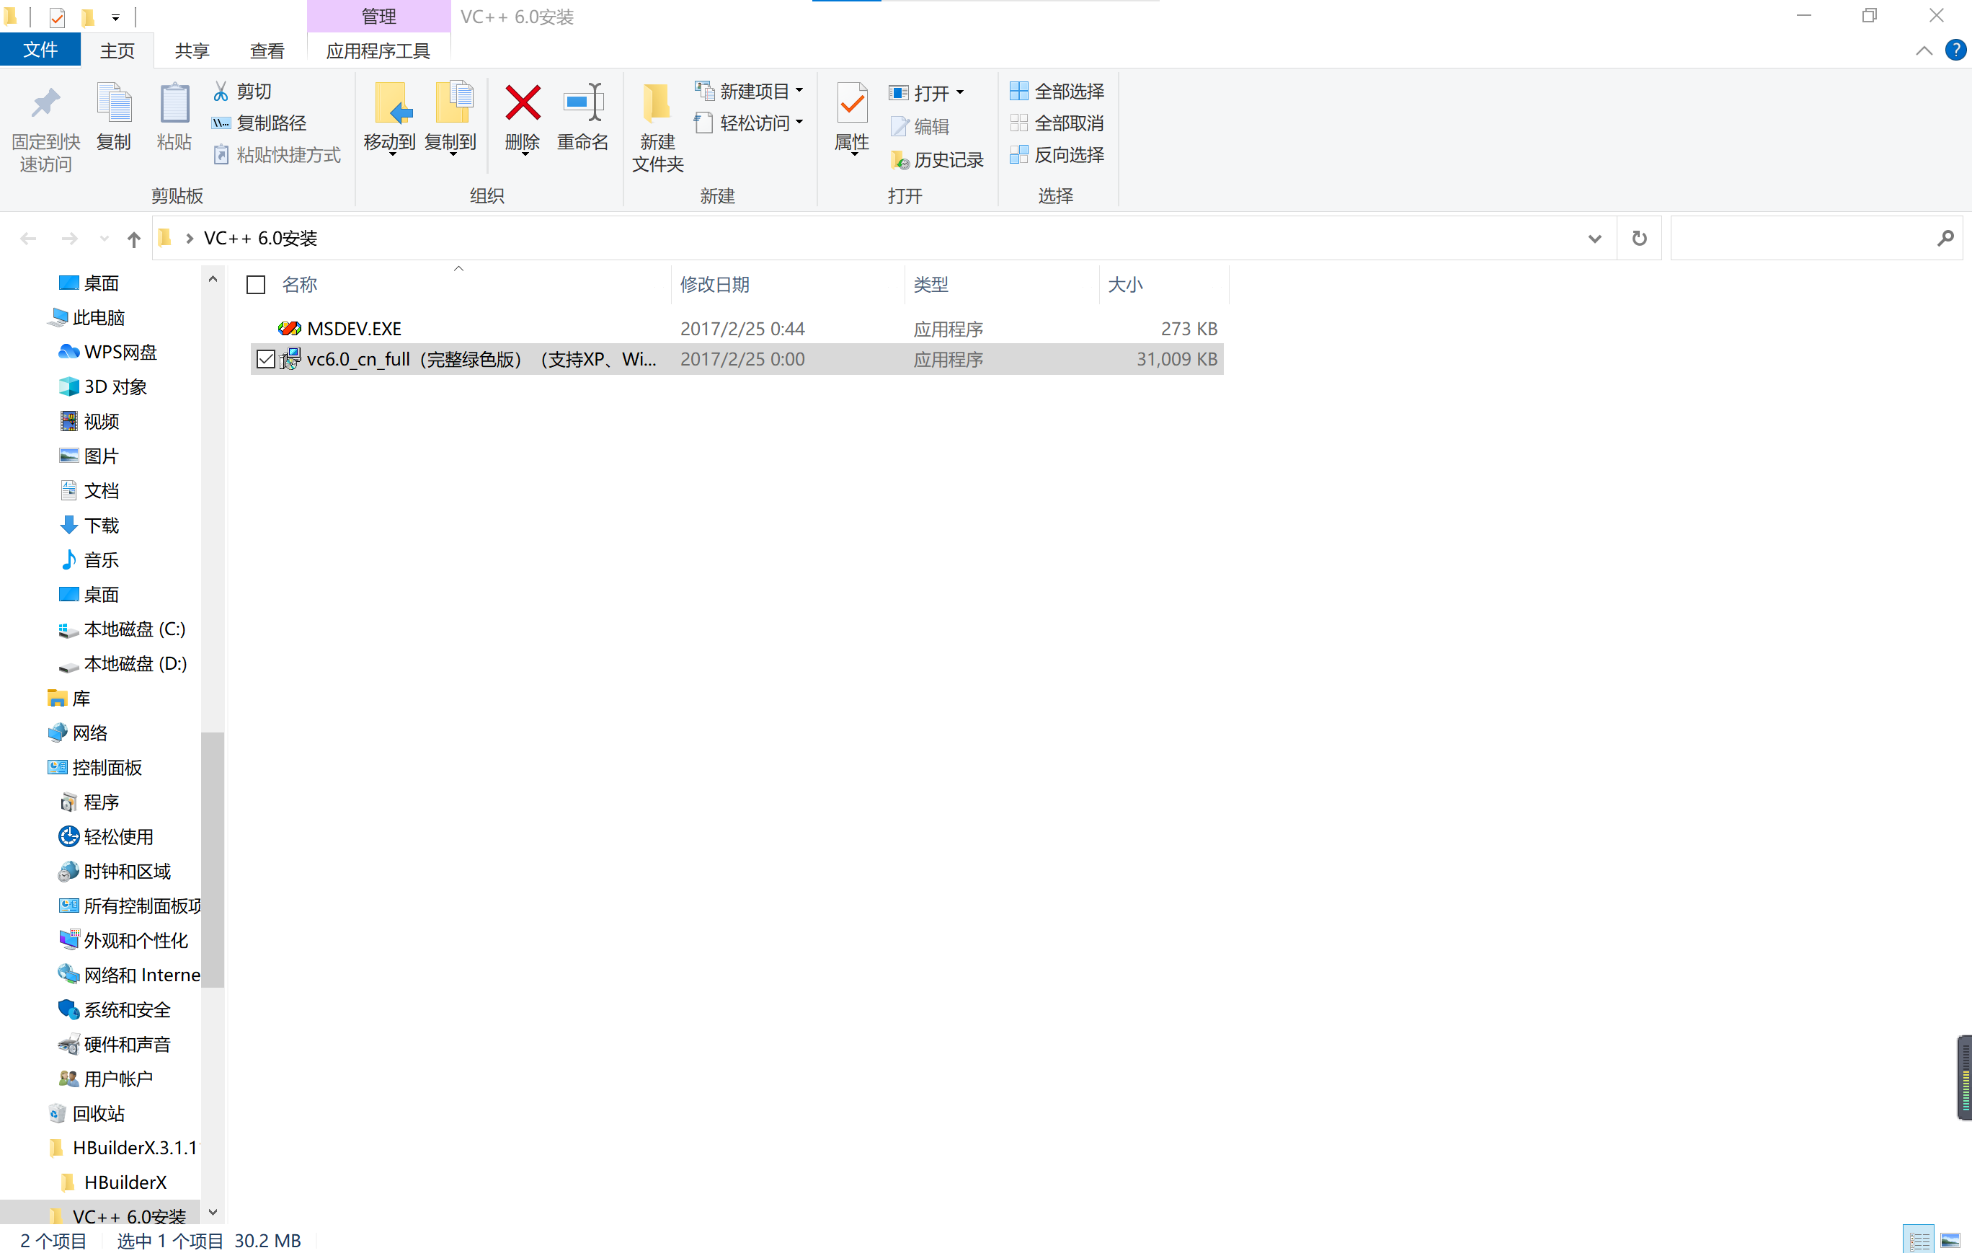Image resolution: width=1972 pixels, height=1253 pixels.
Task: Click the search input field
Action: [1802, 239]
